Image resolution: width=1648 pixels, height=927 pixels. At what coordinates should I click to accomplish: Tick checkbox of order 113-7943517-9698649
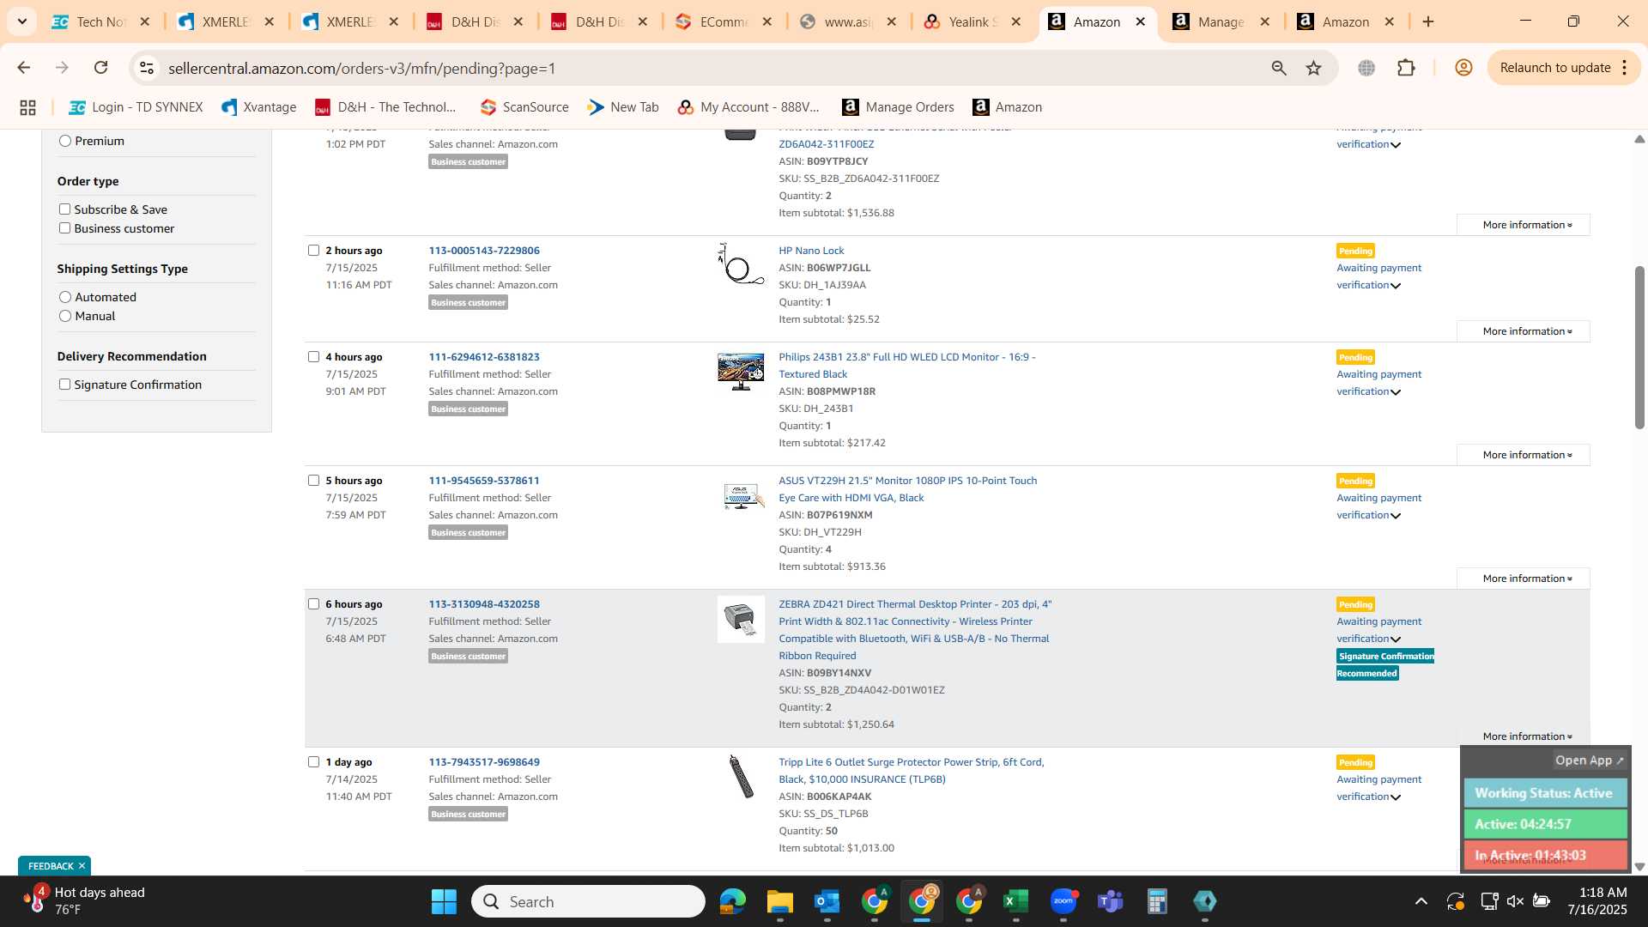tap(313, 762)
